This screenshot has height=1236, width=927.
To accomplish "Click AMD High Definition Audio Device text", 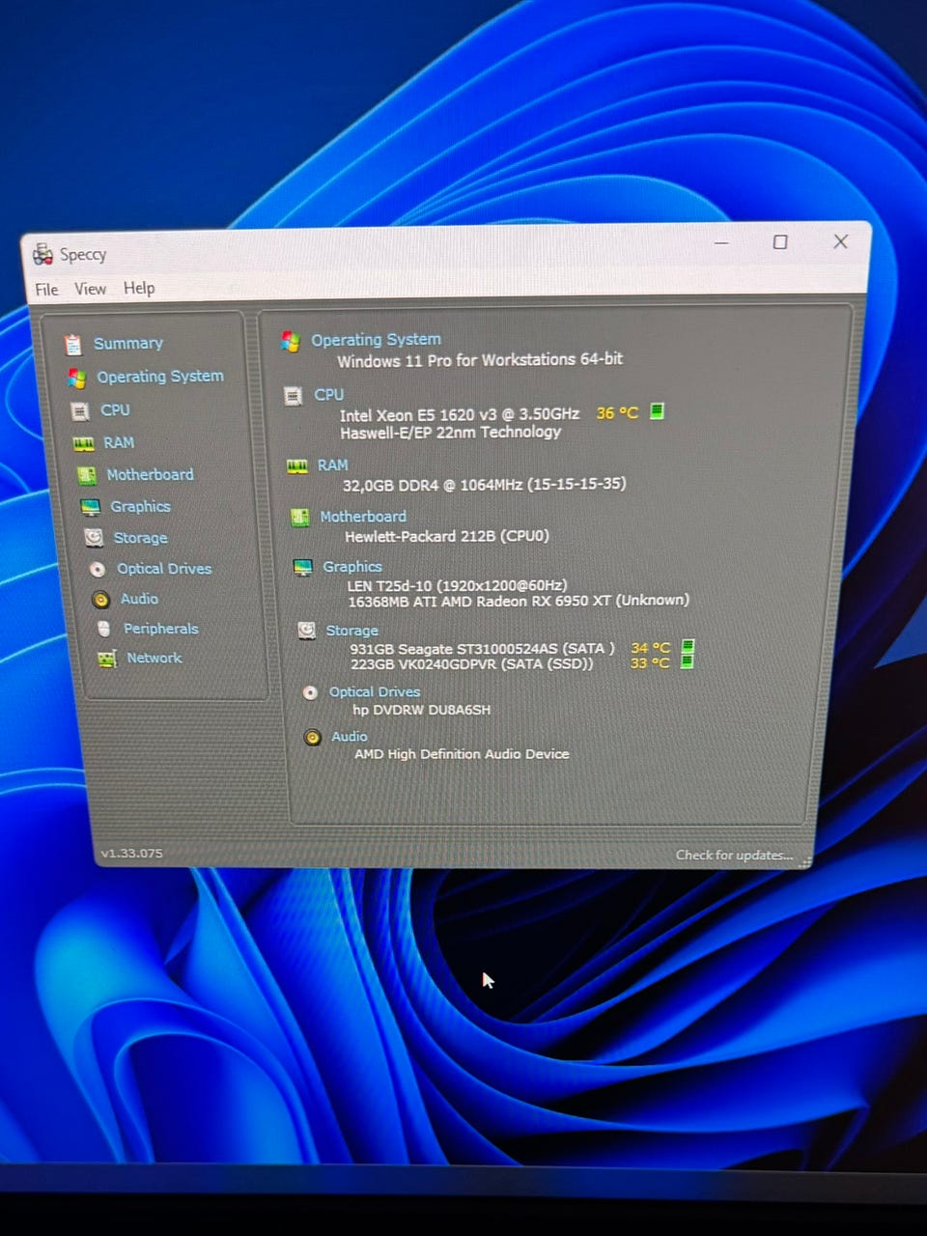I will tap(462, 754).
